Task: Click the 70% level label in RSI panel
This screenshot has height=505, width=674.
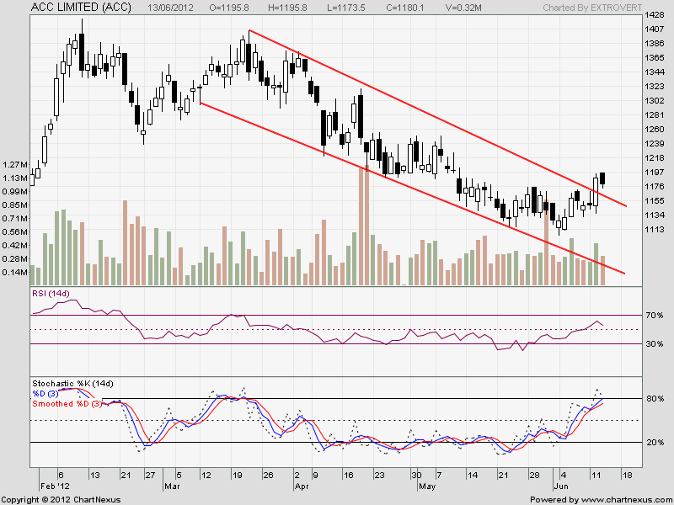Action: (654, 316)
